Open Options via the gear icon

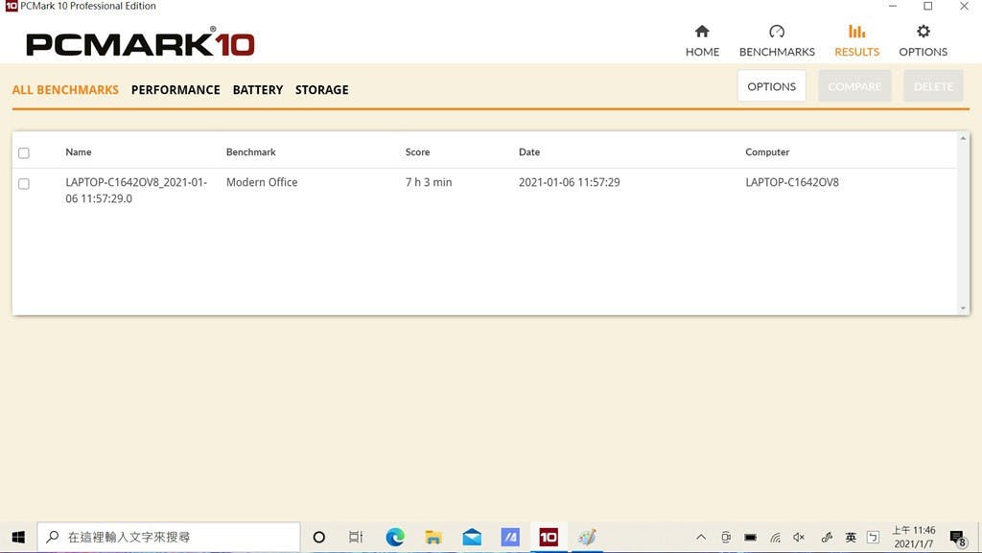pyautogui.click(x=924, y=32)
